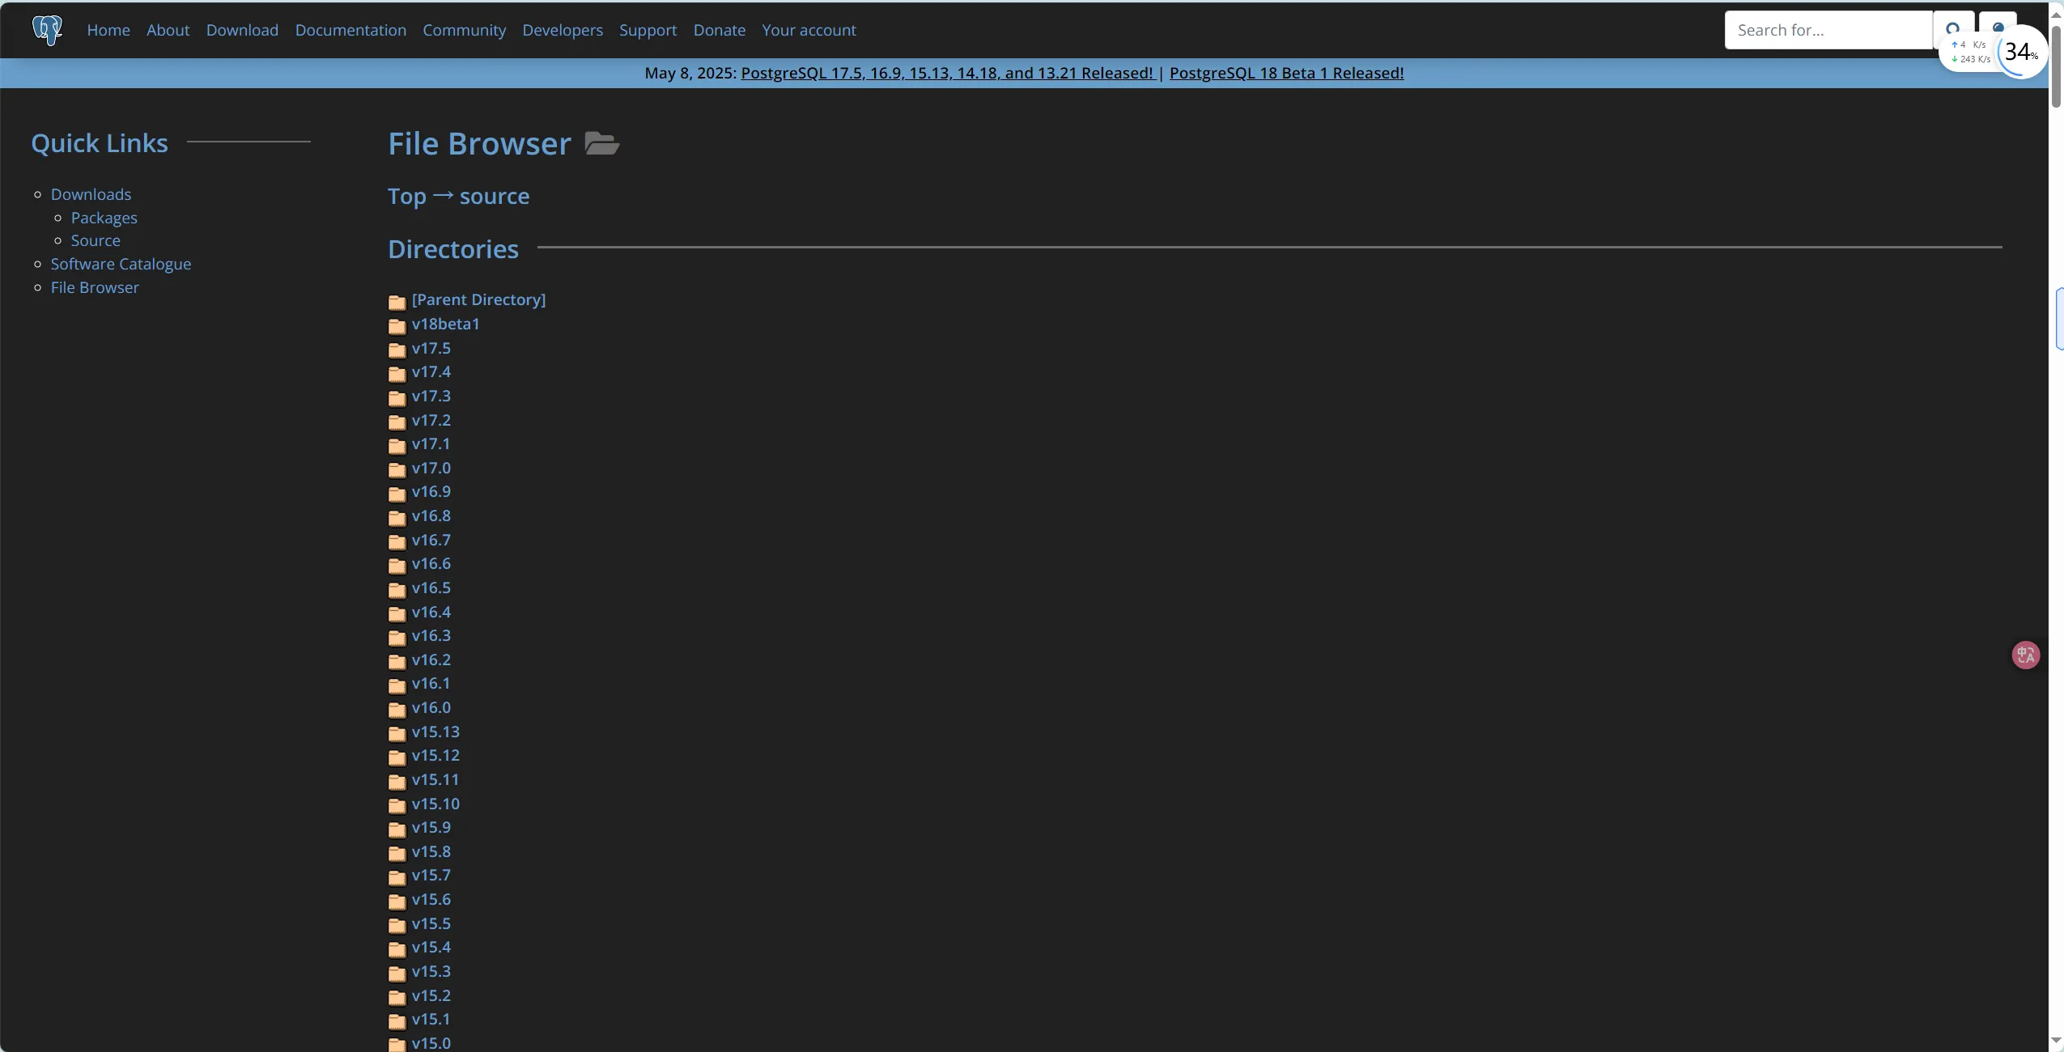Click the source breadcrumb link

(x=495, y=196)
